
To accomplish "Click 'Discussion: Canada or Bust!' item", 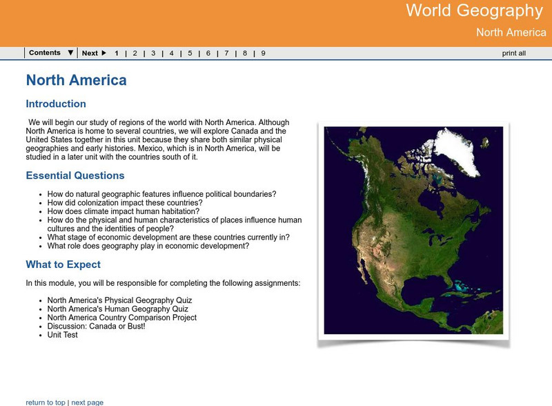I will coord(96,327).
